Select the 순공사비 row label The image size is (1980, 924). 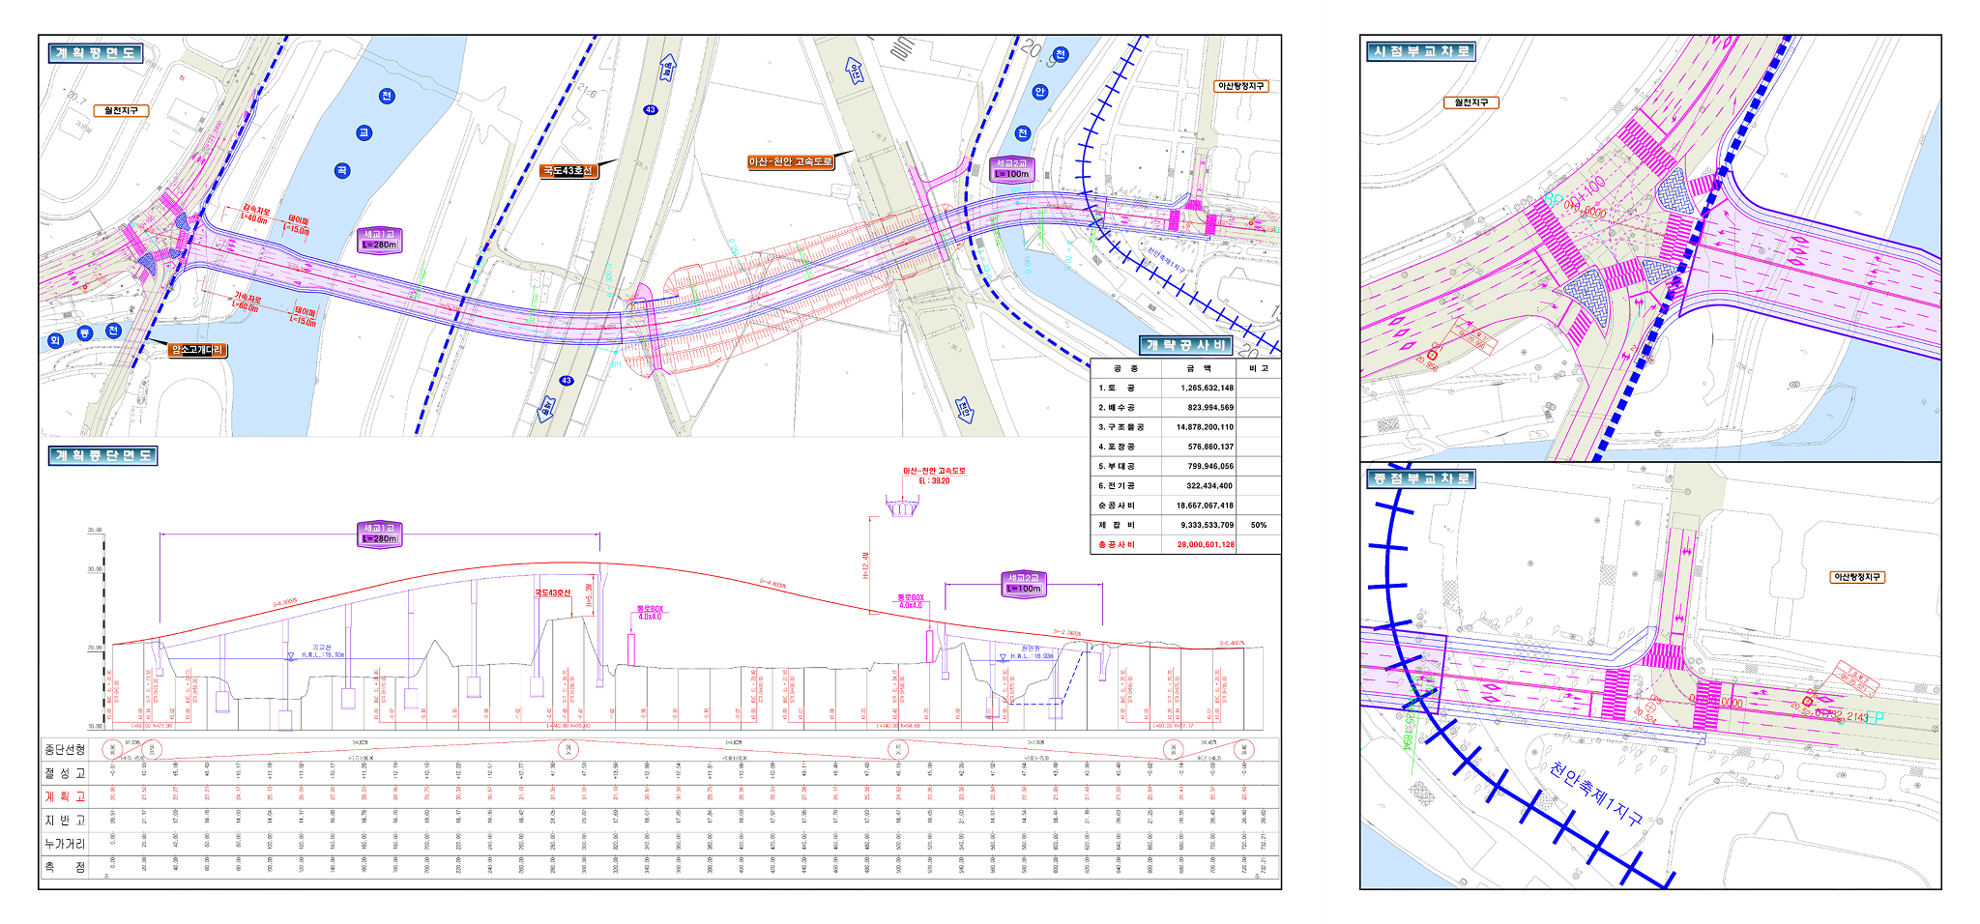pos(1117,505)
